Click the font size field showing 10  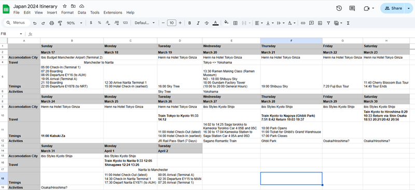[x=172, y=23]
